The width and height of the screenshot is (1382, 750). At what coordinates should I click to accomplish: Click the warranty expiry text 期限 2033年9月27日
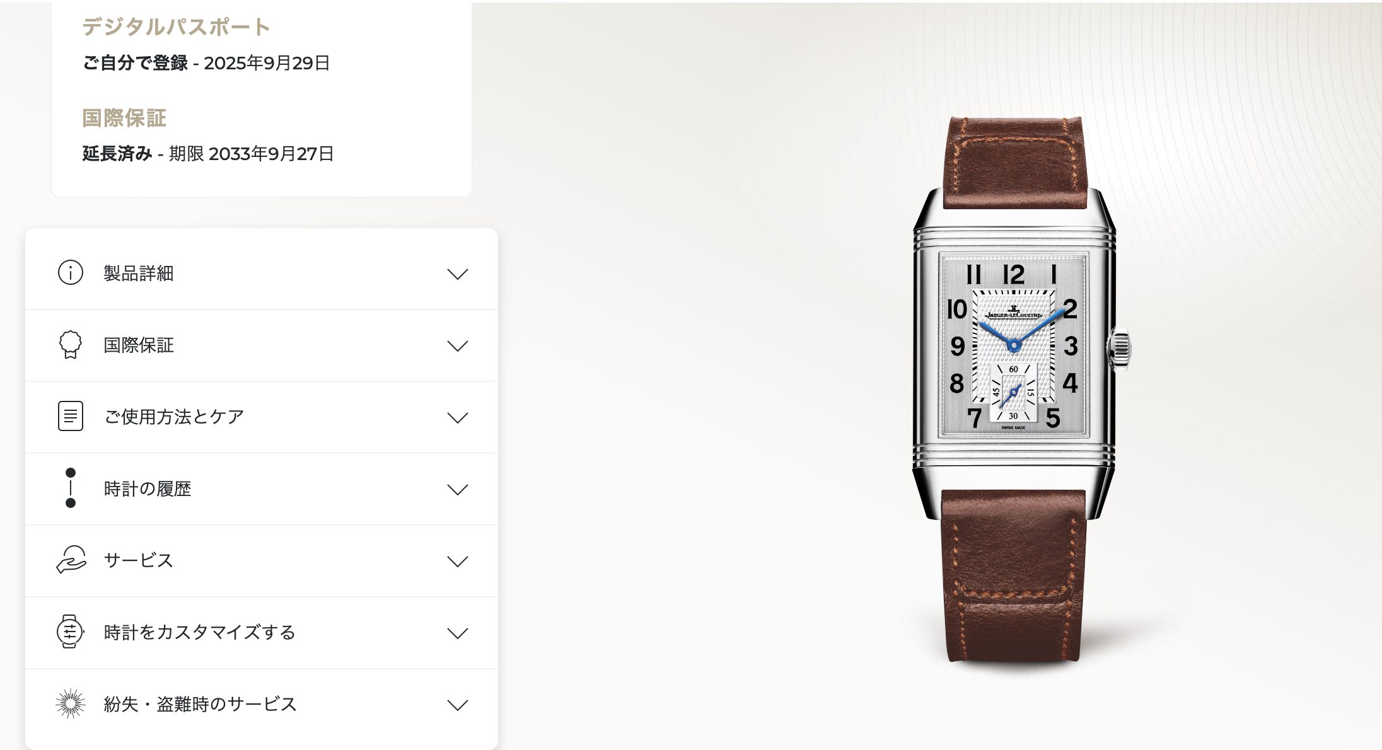pos(251,154)
